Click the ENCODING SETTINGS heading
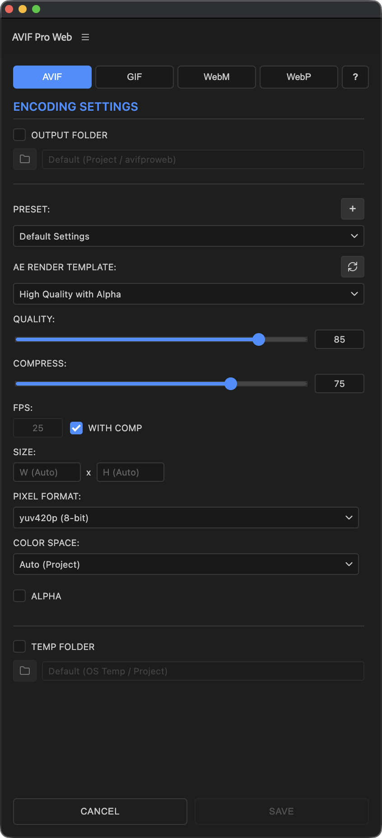382x838 pixels. (x=76, y=107)
